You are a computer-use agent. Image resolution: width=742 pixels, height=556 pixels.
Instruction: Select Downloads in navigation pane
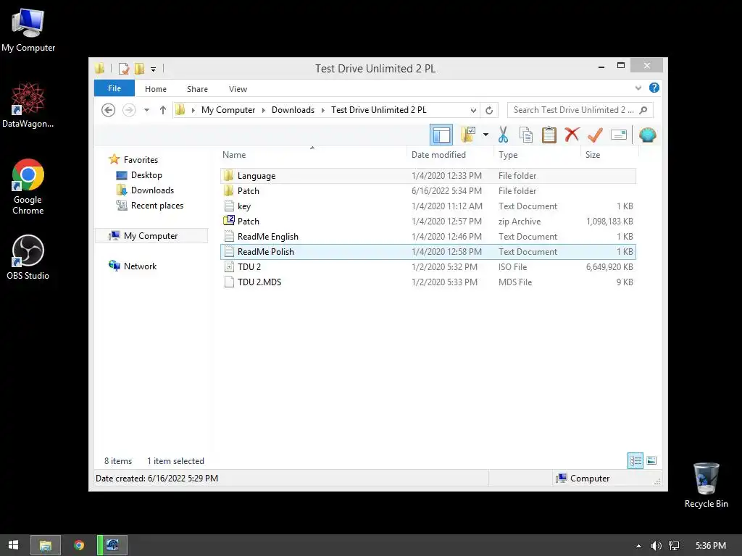coord(152,190)
